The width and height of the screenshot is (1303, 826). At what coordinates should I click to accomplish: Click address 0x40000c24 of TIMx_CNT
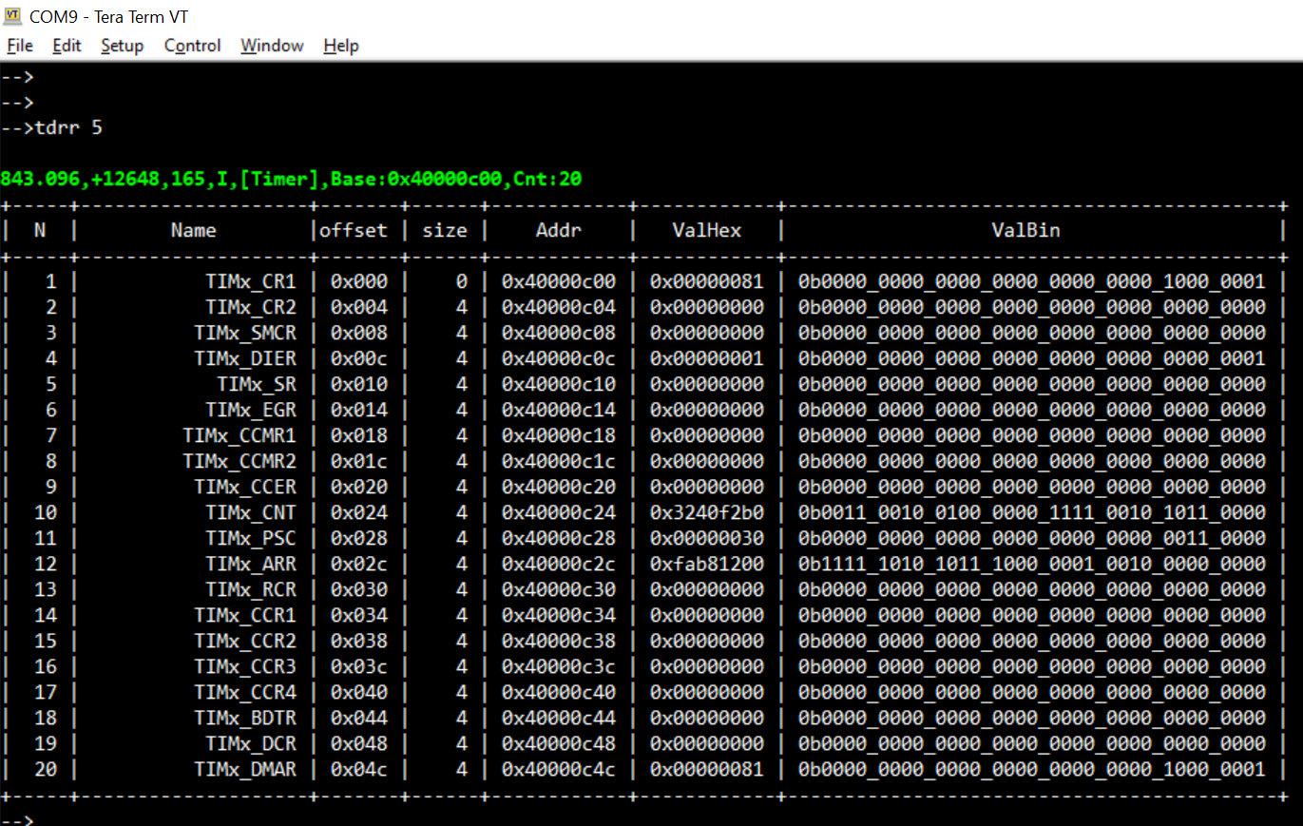click(x=559, y=512)
